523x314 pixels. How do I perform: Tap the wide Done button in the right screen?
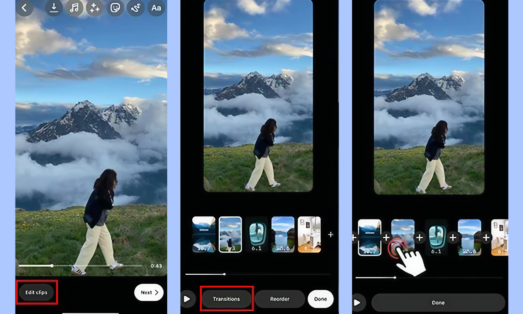pos(438,303)
